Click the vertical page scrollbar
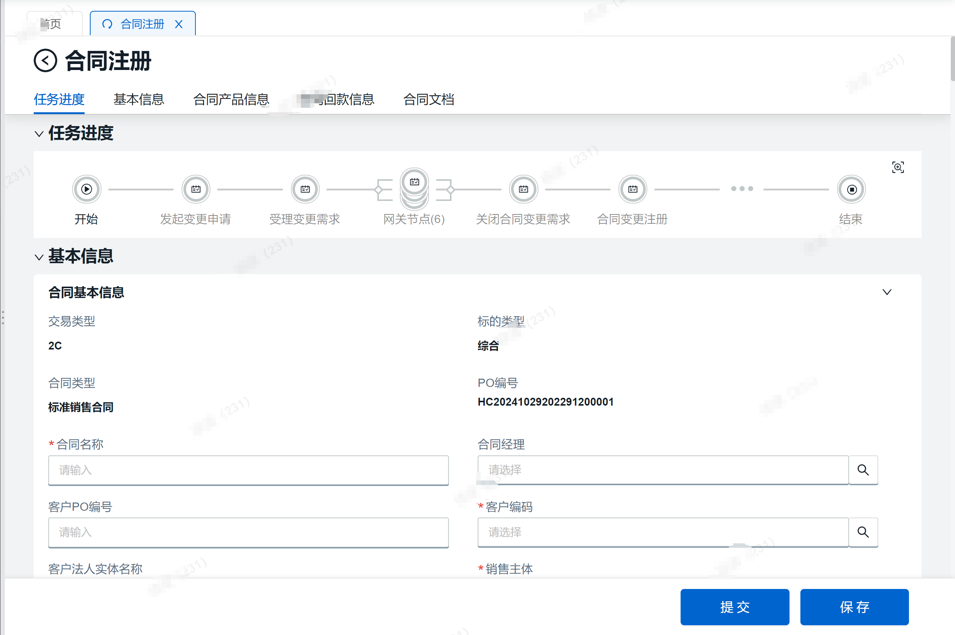Viewport: 955px width, 635px height. click(953, 59)
